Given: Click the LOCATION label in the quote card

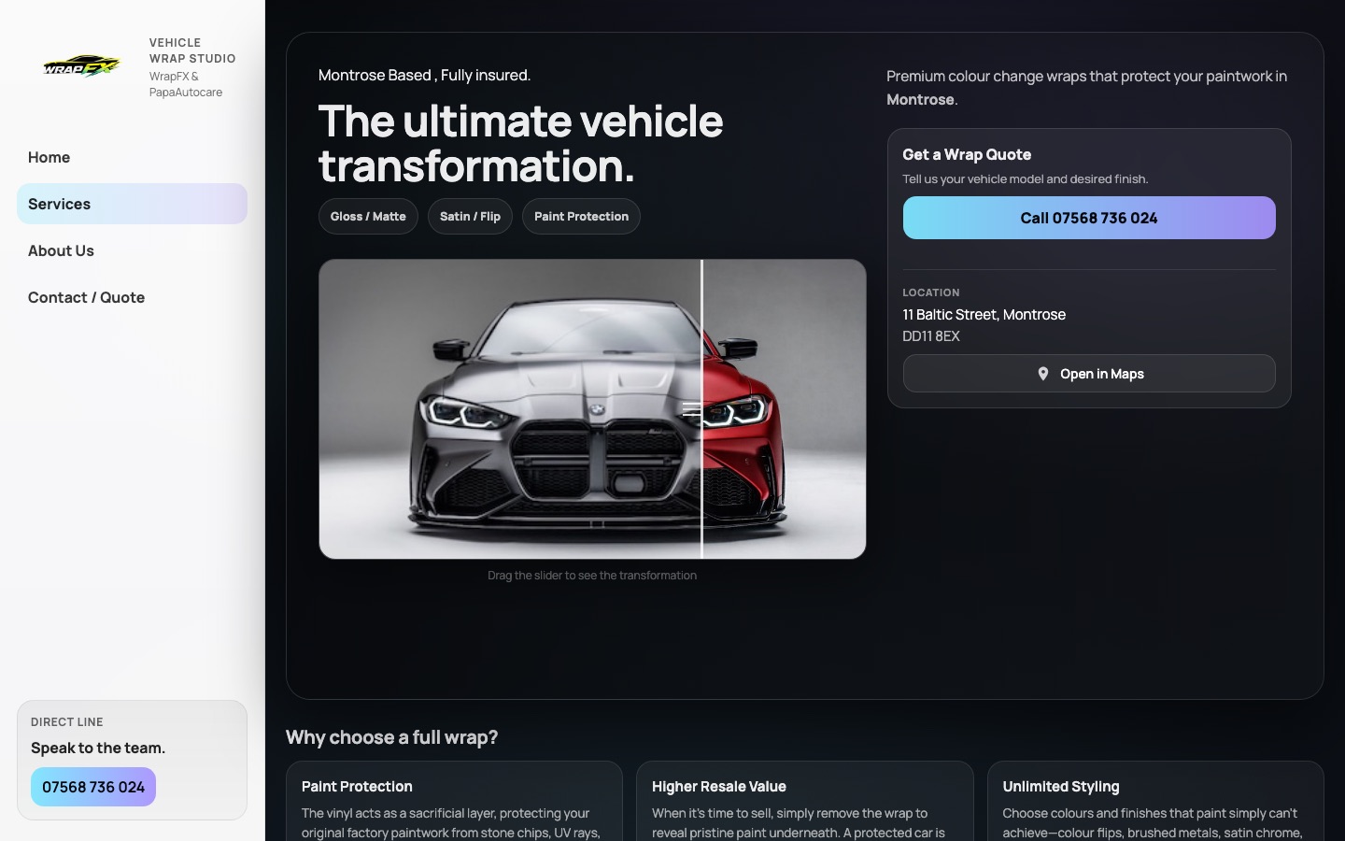Looking at the screenshot, I should 931,292.
